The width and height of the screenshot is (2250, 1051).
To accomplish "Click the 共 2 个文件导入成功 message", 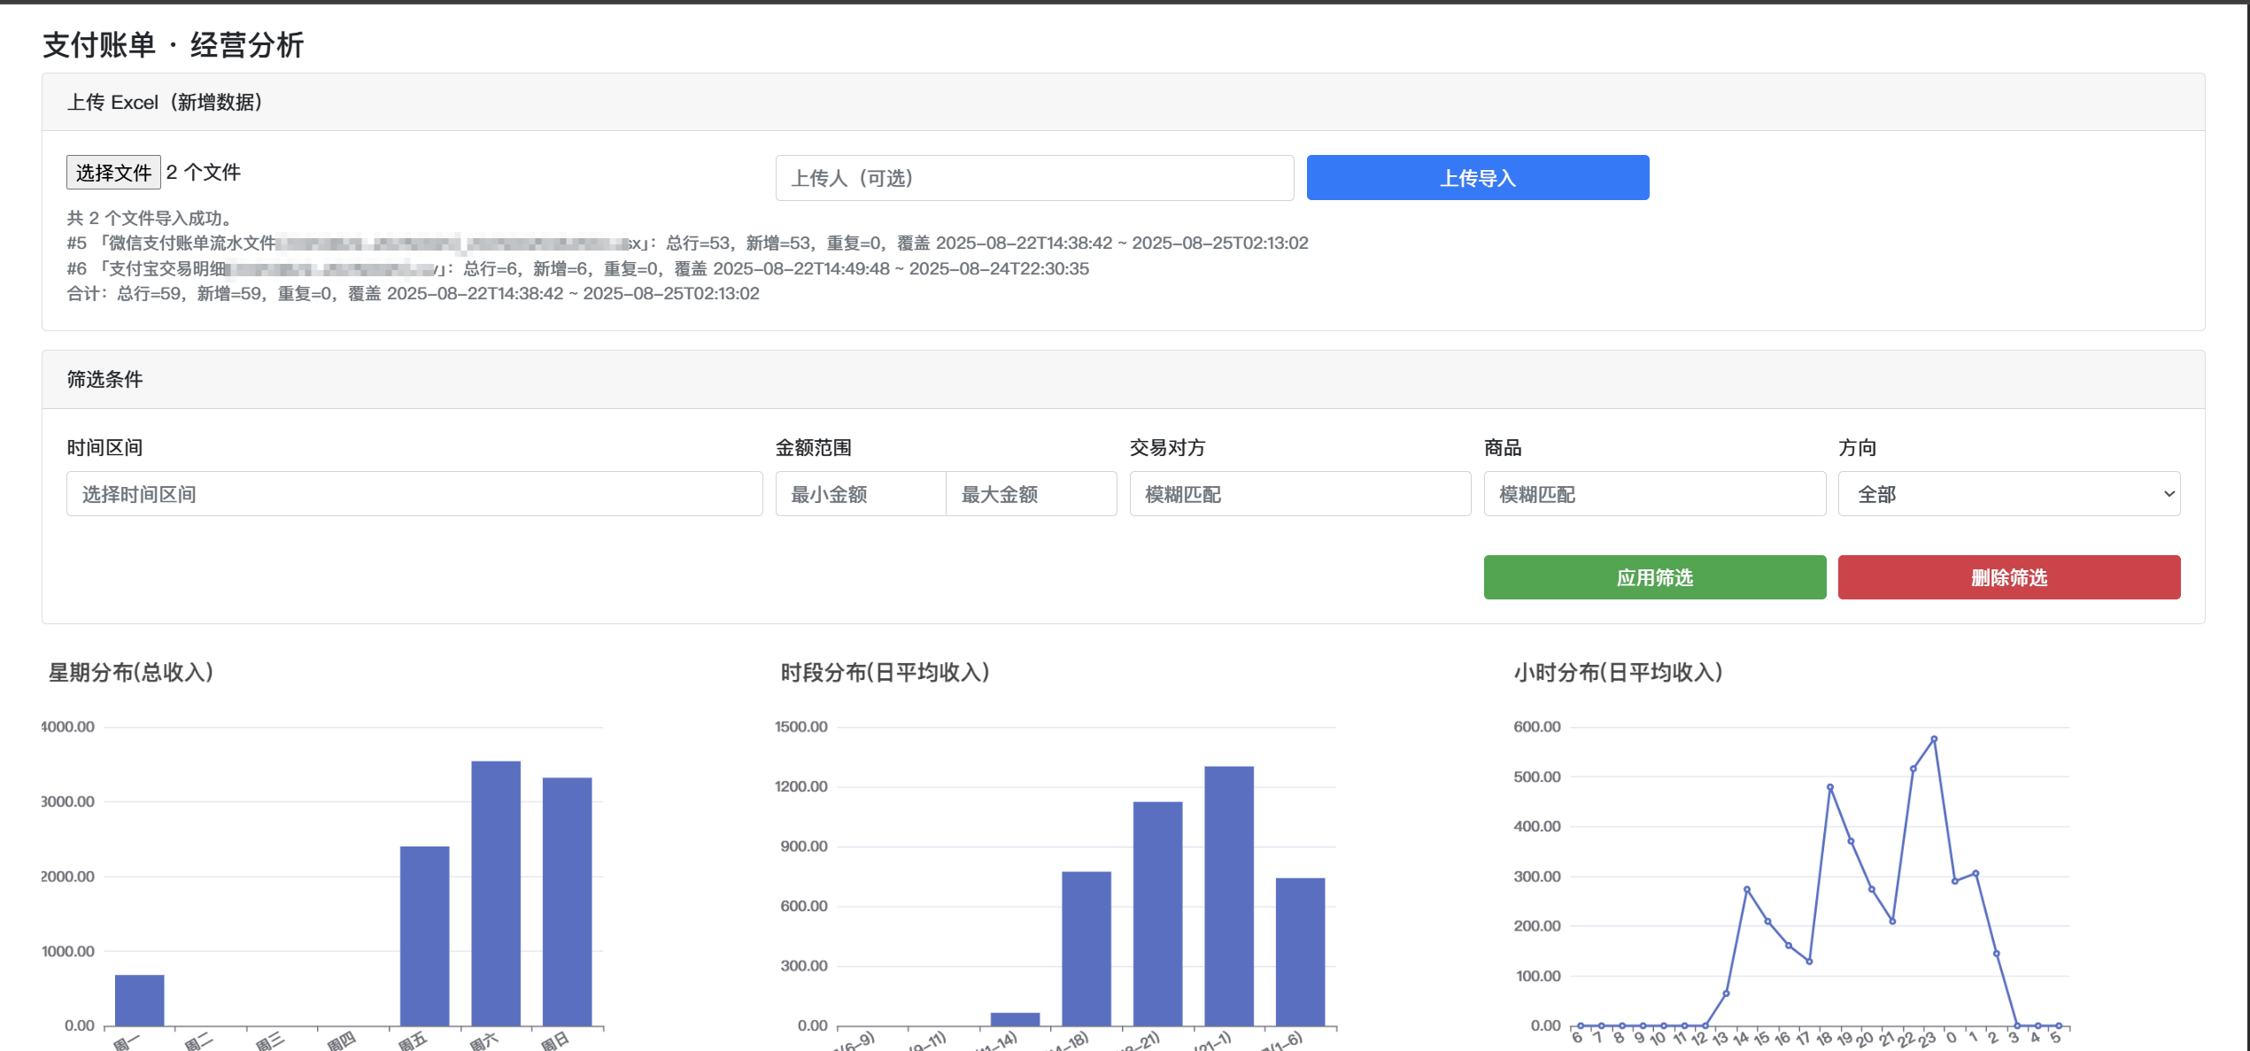I will coord(150,218).
